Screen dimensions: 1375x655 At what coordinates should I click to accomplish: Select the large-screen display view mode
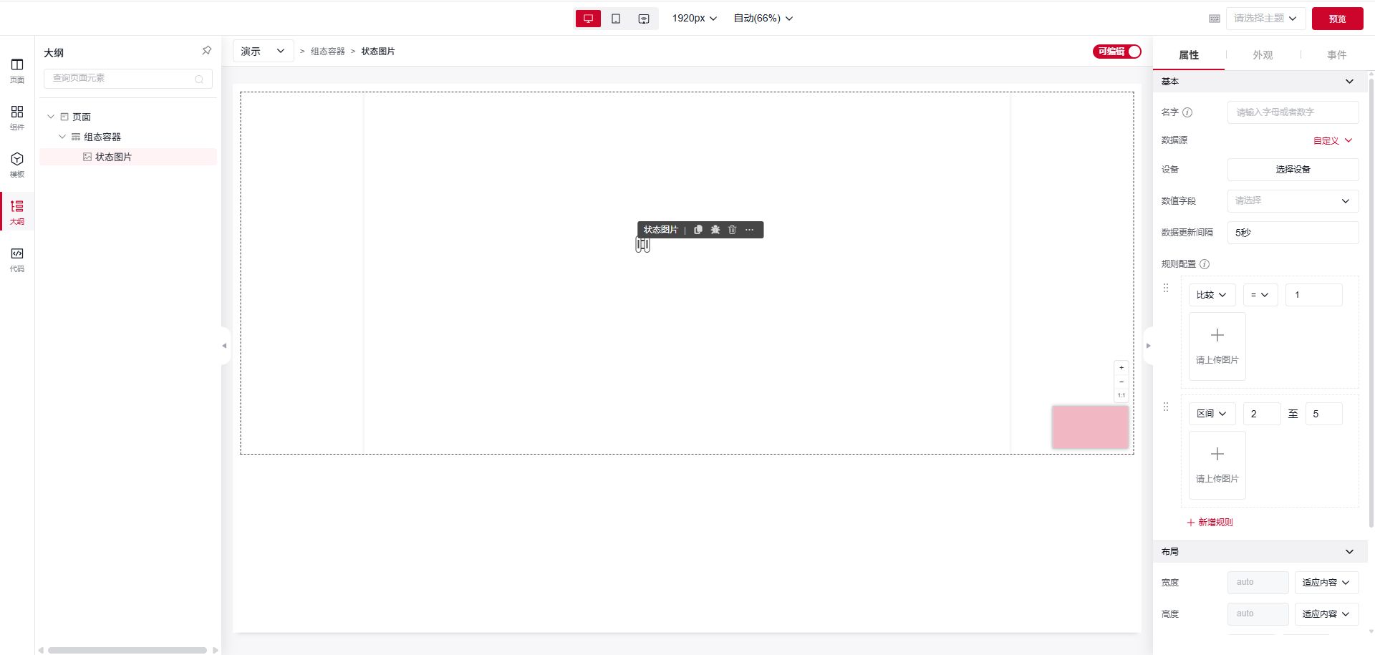point(644,19)
